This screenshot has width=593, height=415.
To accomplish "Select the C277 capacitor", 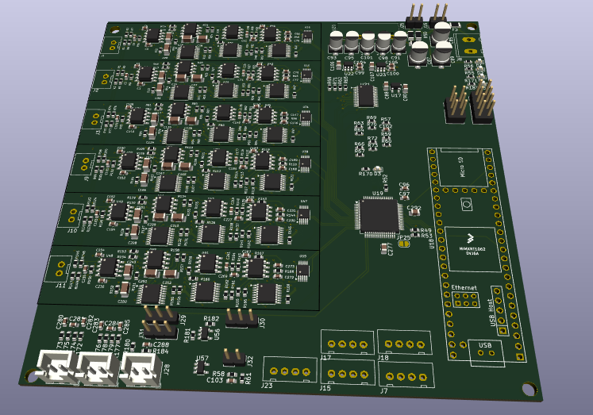I will tap(384, 248).
